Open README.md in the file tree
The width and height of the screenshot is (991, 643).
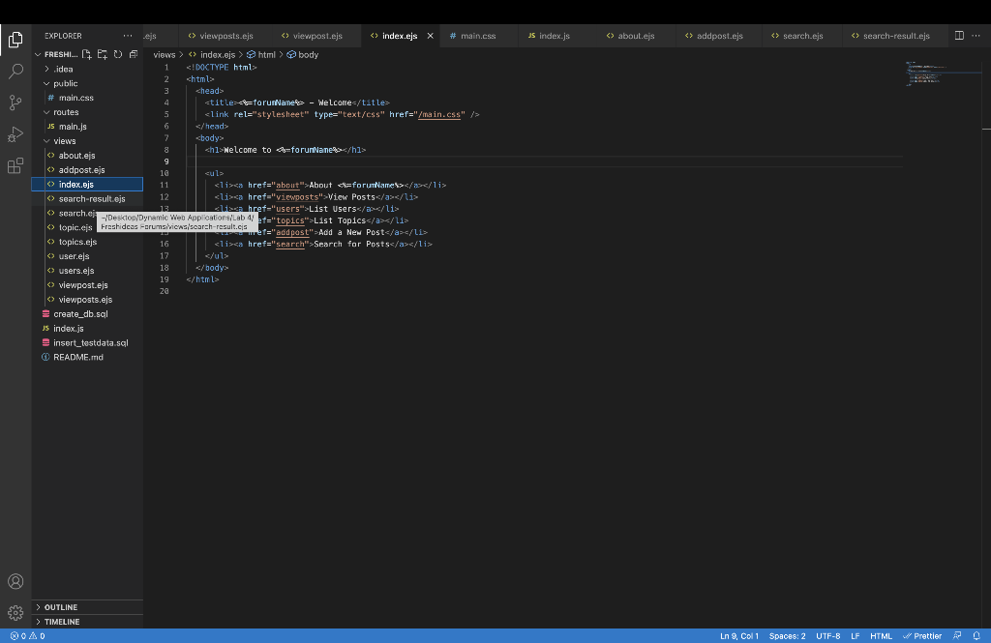click(77, 357)
